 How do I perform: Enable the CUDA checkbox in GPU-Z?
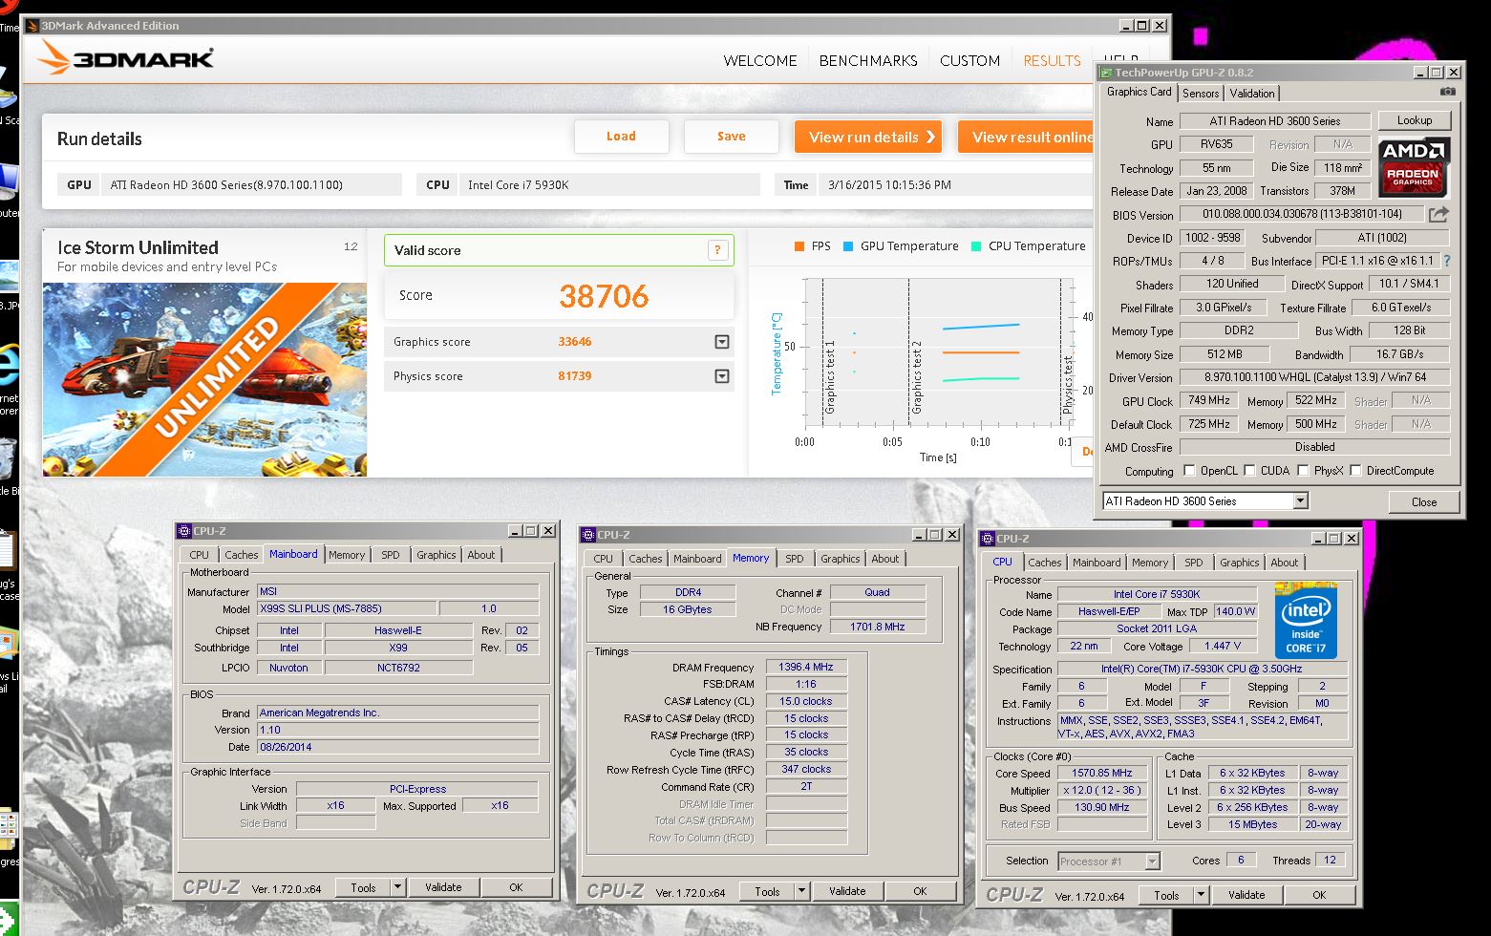(1249, 470)
